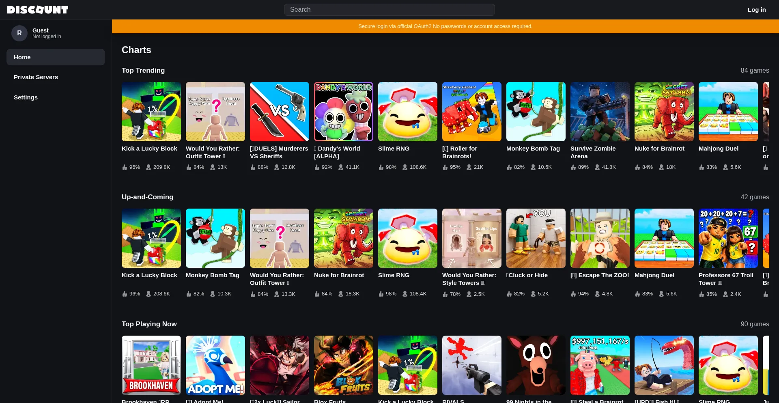Select the Steal a Brainrot thumbnail

tap(600, 365)
